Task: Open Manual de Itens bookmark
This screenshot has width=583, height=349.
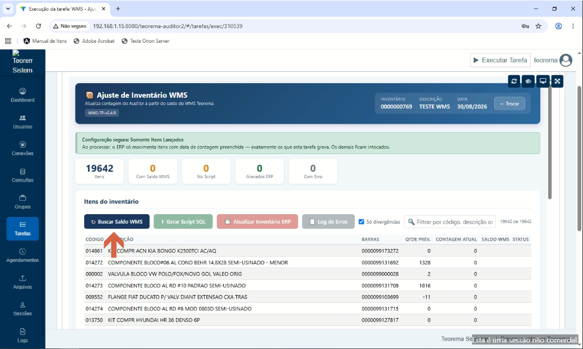Action: [x=45, y=41]
